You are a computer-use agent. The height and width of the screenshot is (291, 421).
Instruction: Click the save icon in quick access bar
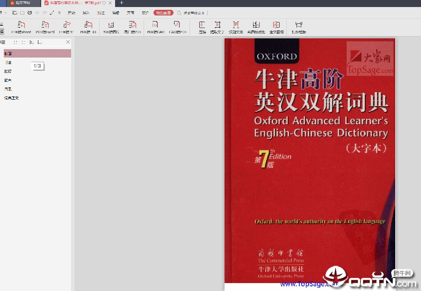coord(22,13)
